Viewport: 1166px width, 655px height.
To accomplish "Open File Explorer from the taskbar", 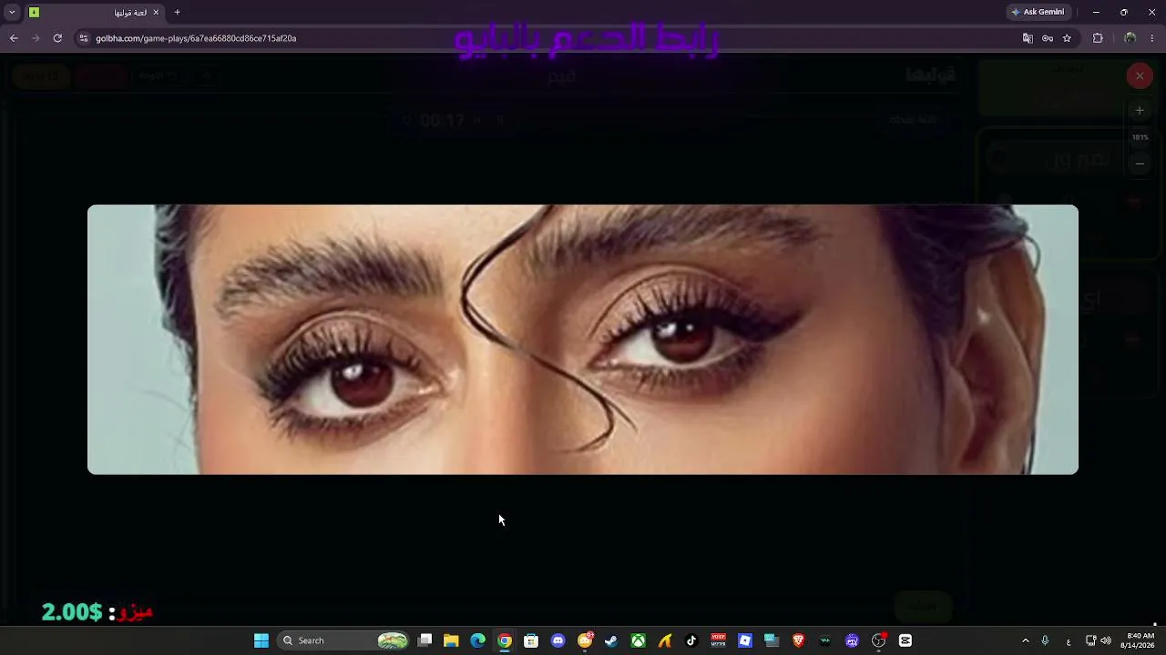I will [451, 640].
